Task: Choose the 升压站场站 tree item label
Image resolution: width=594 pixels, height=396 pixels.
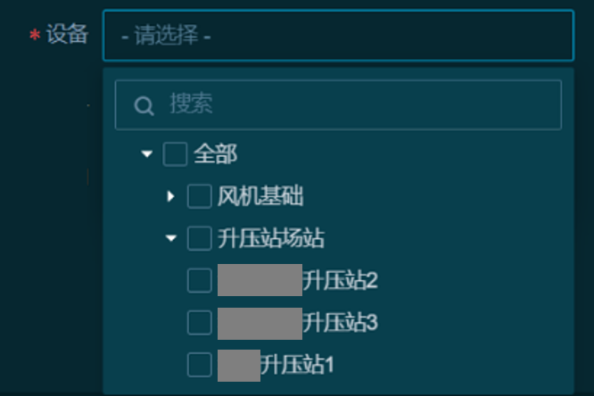Action: (270, 238)
